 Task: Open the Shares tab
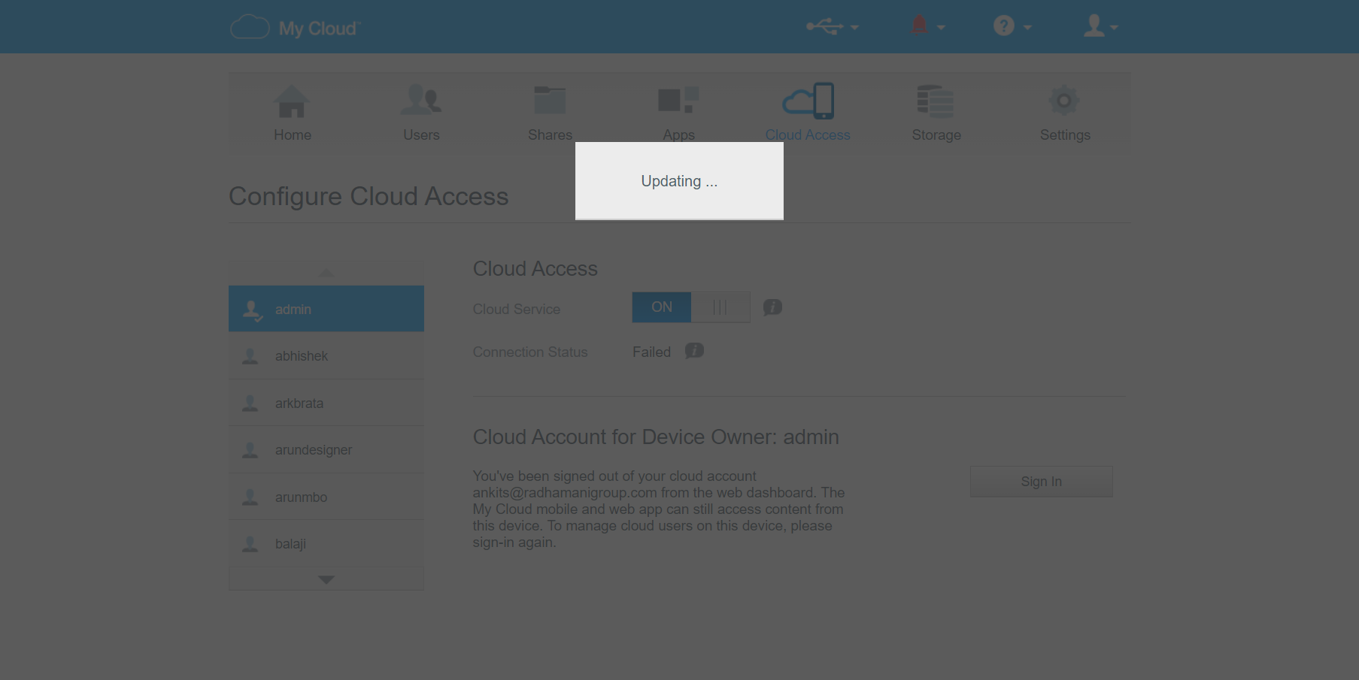click(550, 113)
